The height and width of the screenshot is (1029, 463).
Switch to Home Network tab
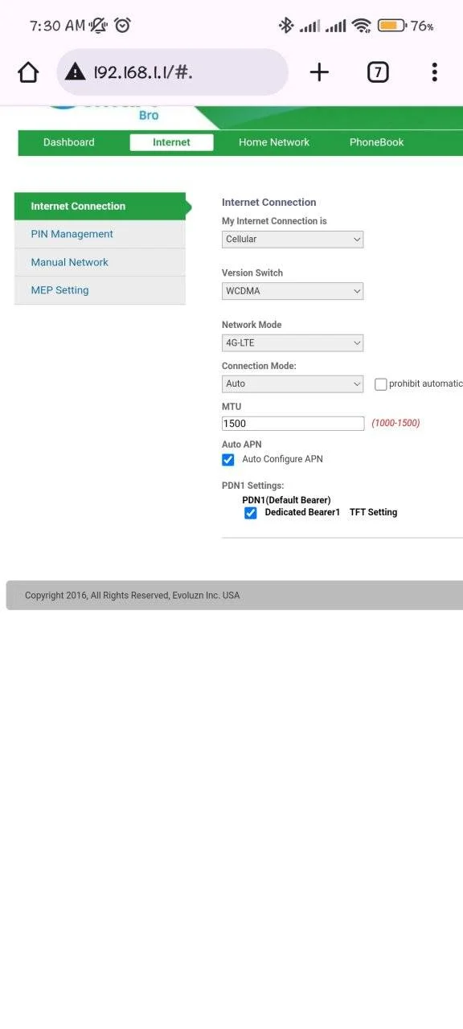coord(274,142)
